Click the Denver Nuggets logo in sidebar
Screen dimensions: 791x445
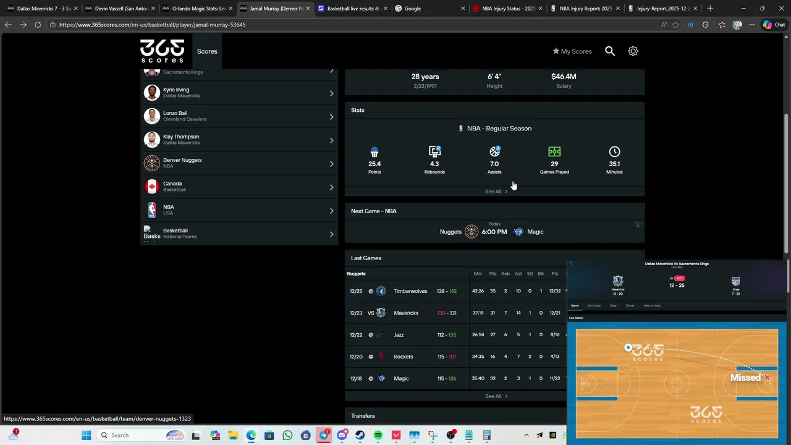(152, 163)
